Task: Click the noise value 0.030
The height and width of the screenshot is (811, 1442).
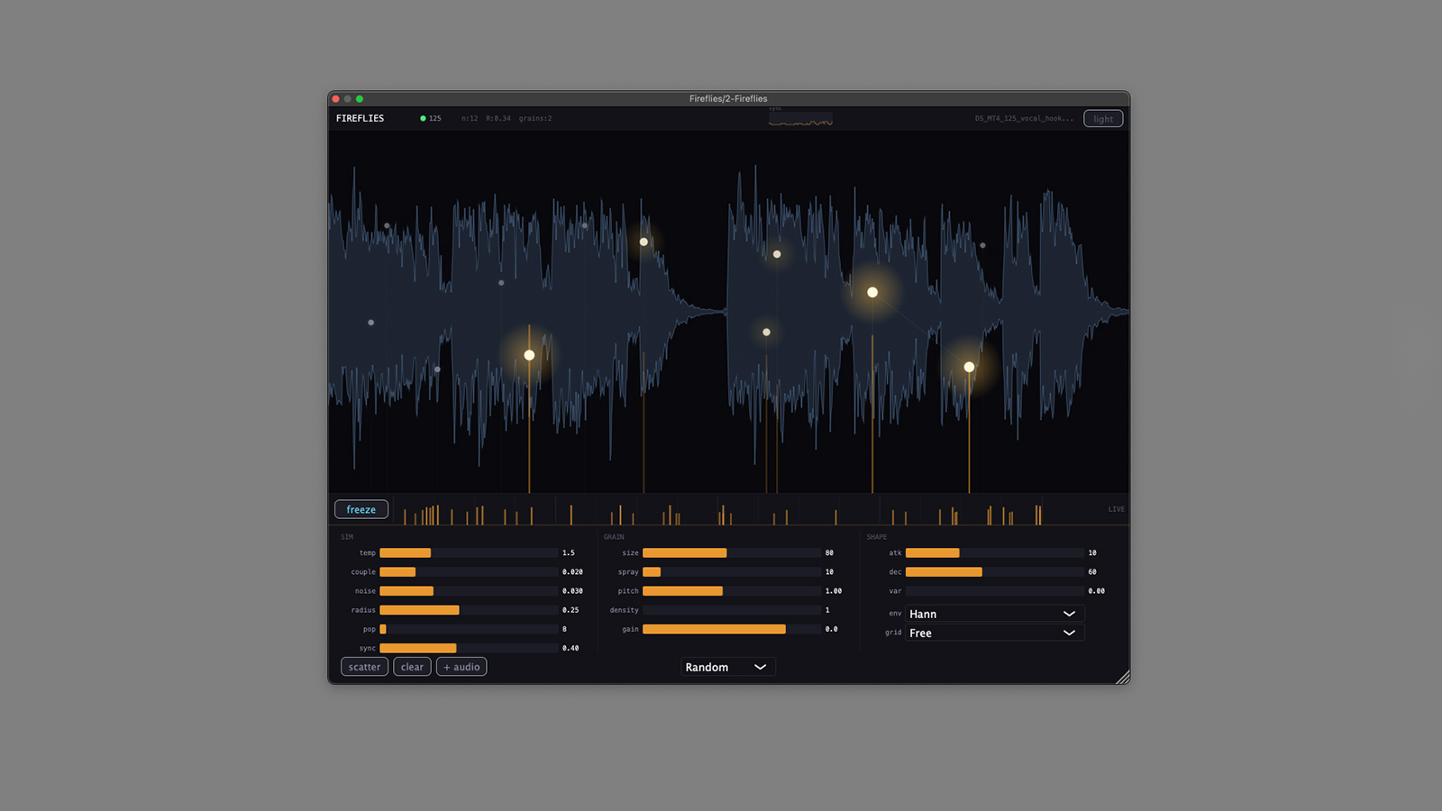Action: (x=572, y=591)
